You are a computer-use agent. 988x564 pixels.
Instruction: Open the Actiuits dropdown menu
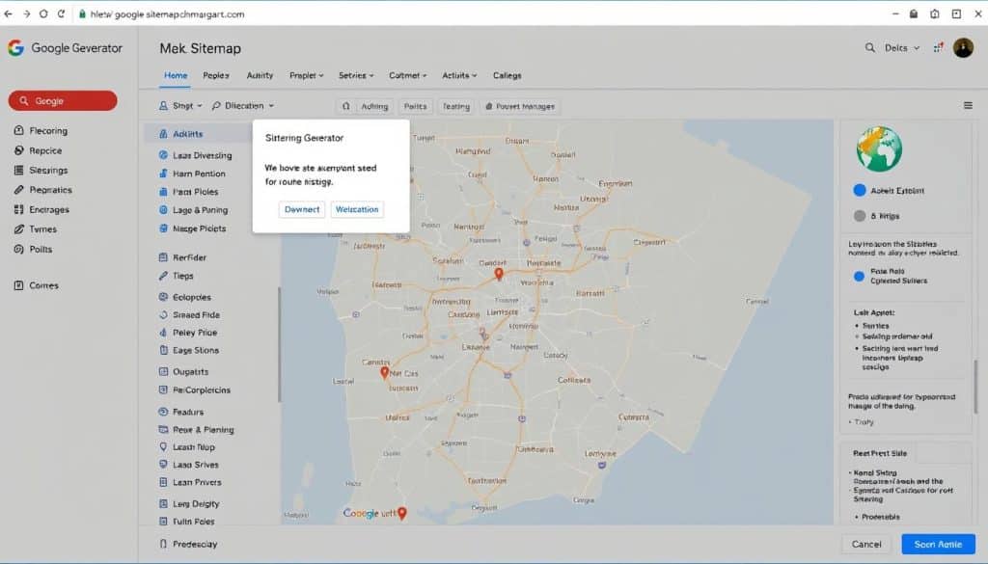pos(459,75)
